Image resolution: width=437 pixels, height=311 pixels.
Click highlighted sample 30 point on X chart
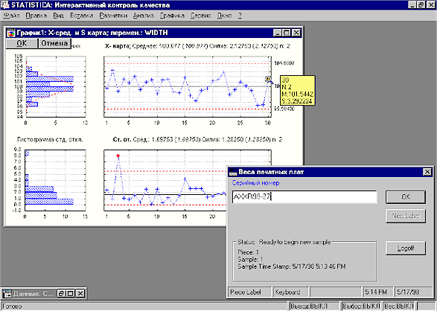(268, 80)
